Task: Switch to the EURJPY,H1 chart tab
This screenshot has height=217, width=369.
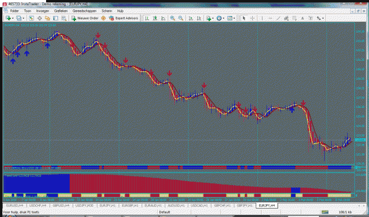Action: coord(107,205)
